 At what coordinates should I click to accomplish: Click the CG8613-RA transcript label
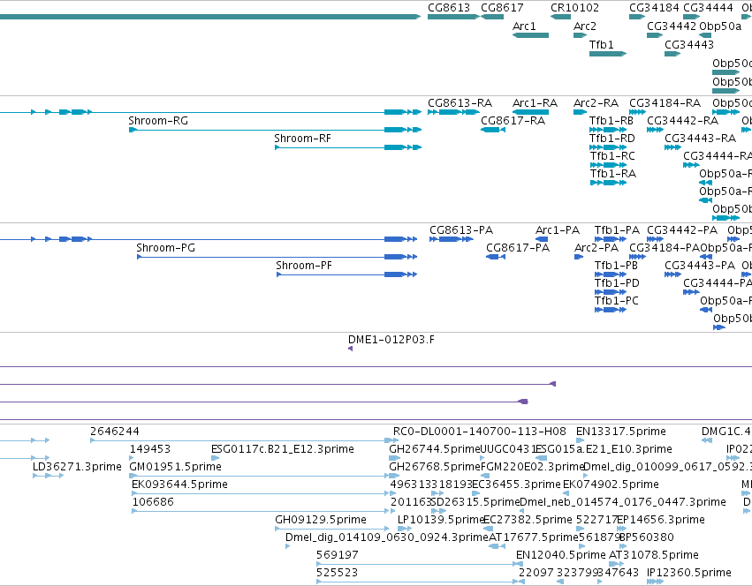coord(460,103)
